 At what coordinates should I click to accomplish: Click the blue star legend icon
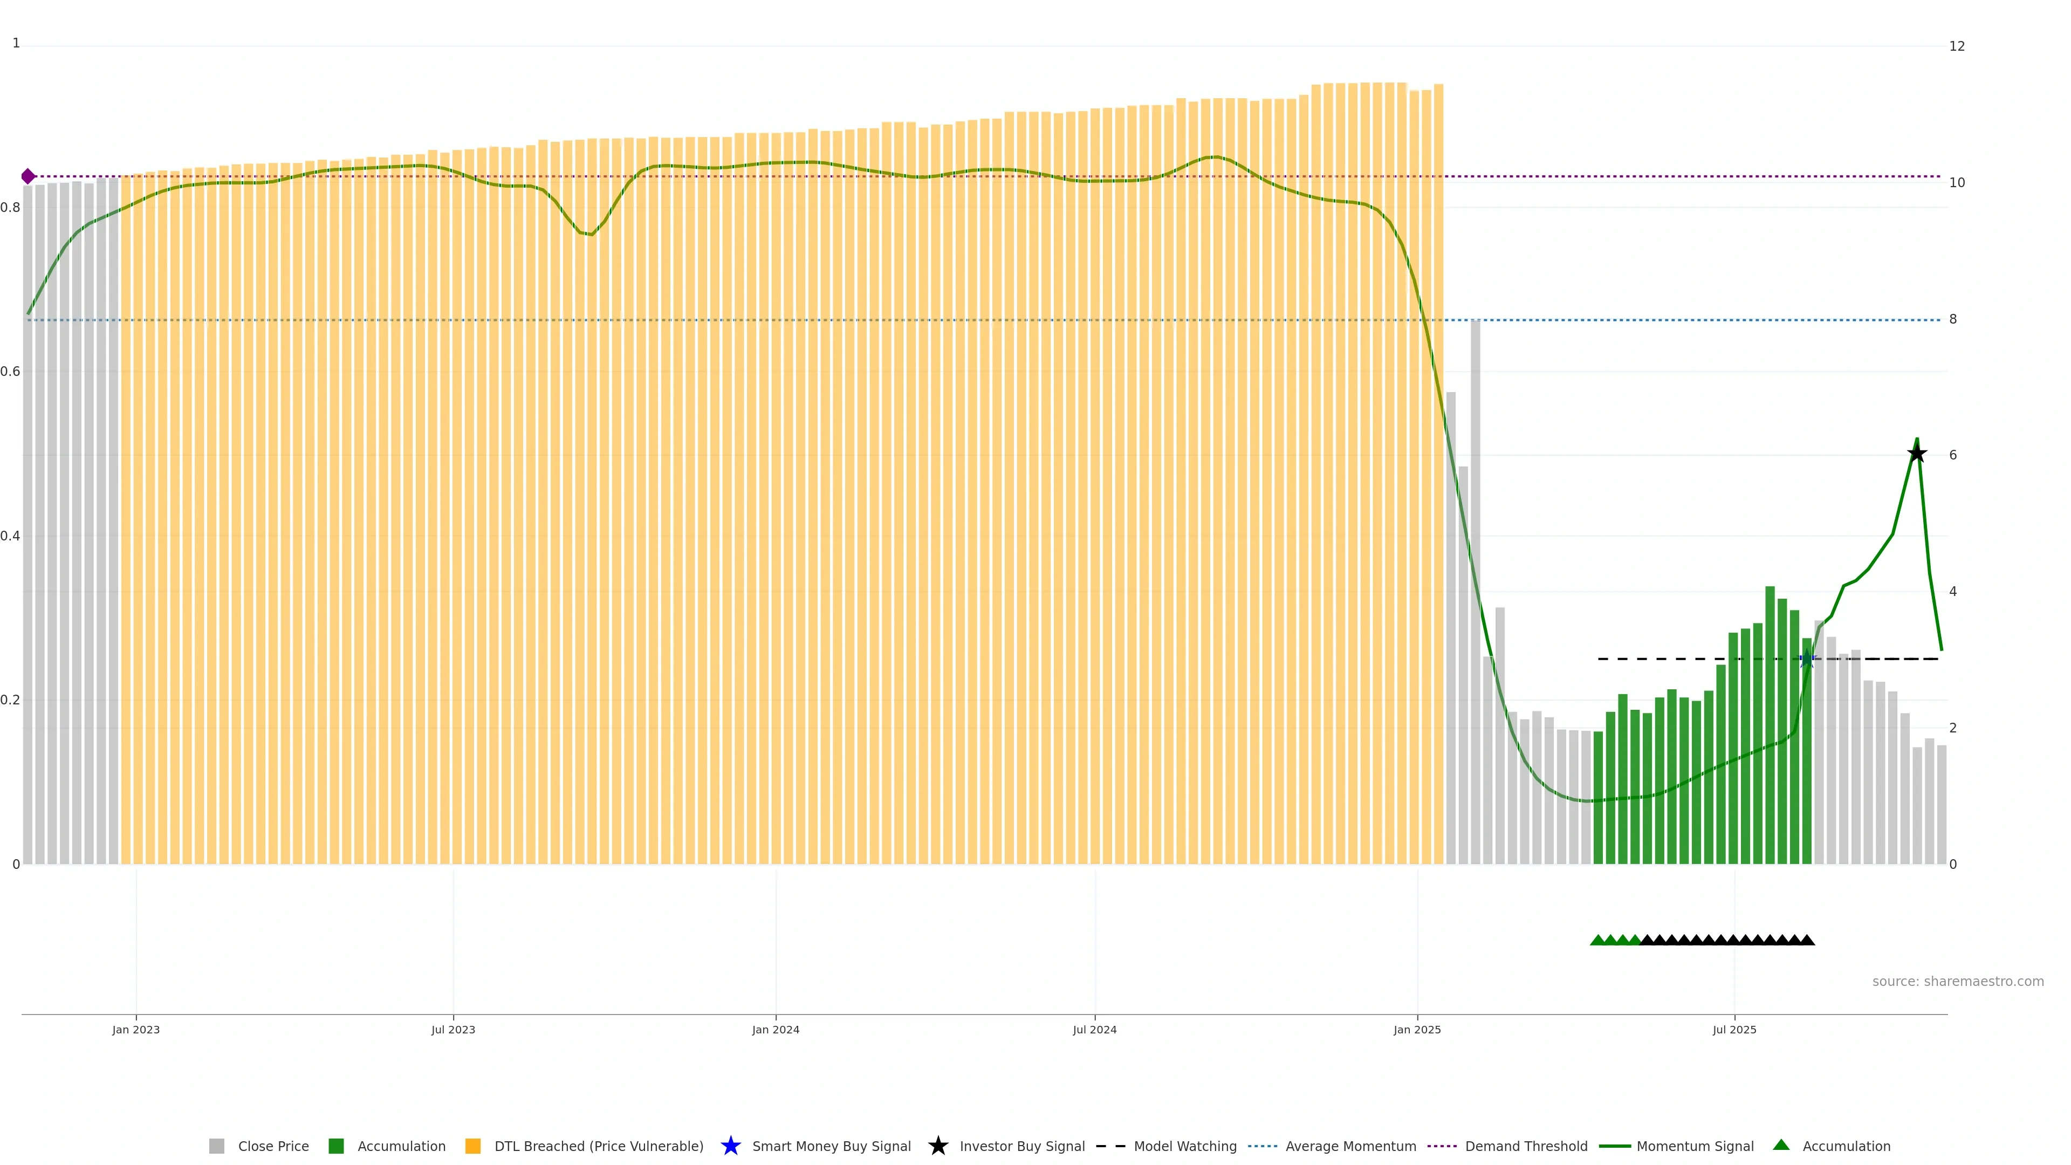point(730,1146)
